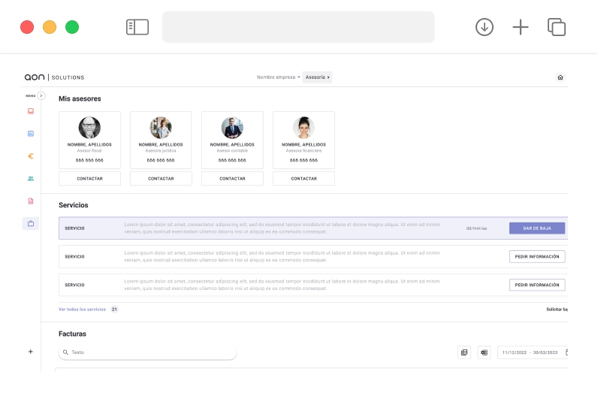Expand the sidebar menu with chevron
This screenshot has width=598, height=408.
click(x=41, y=95)
